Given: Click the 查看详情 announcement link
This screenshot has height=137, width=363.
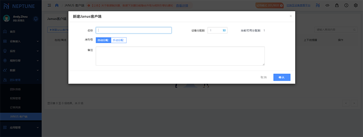Looking at the screenshot, I should coord(182,5).
